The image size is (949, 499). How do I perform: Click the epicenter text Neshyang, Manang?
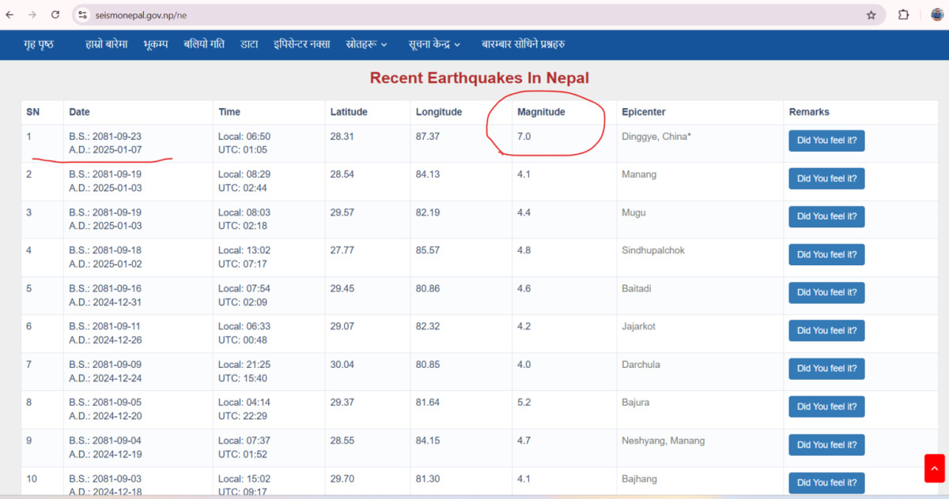point(663,441)
